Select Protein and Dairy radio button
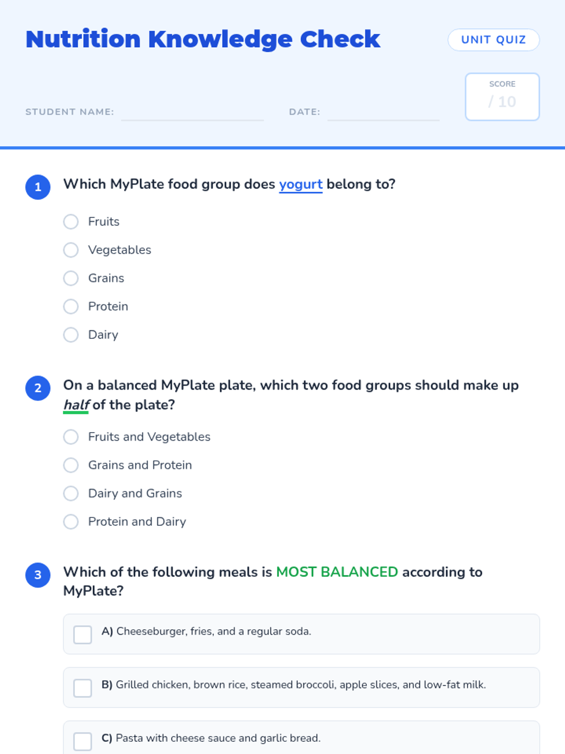The image size is (565, 754). pos(71,522)
